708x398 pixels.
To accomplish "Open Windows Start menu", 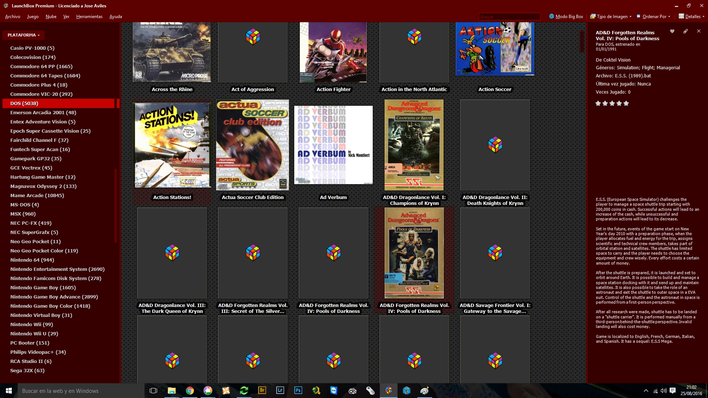I will [x=9, y=391].
